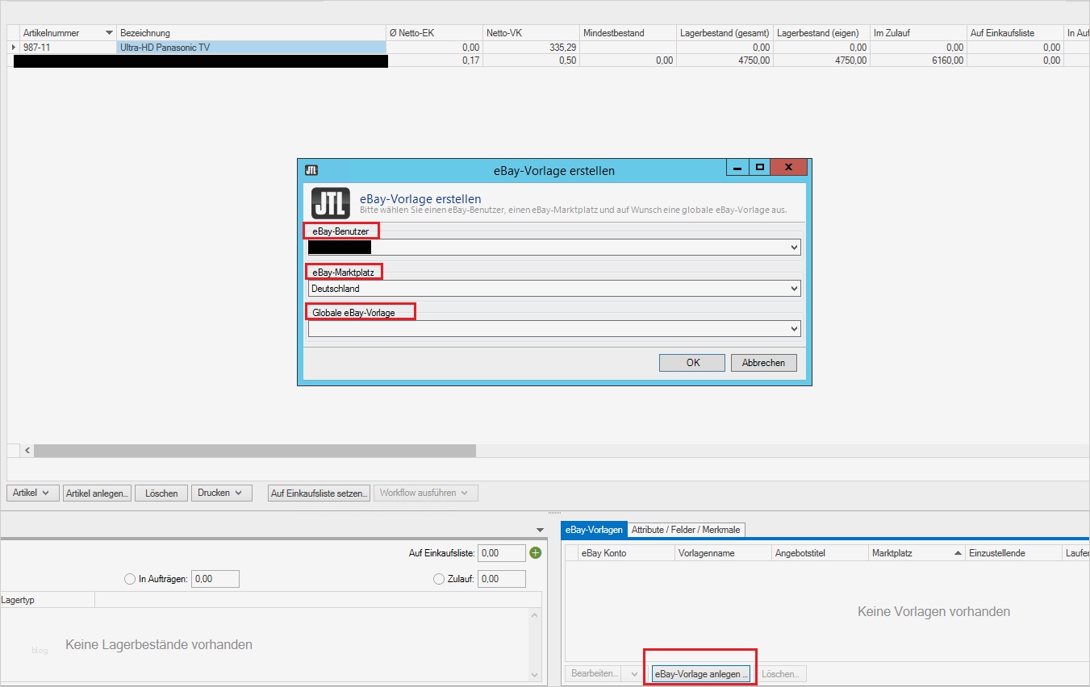Click the Zulauf value field
The height and width of the screenshot is (687, 1090).
tap(502, 579)
